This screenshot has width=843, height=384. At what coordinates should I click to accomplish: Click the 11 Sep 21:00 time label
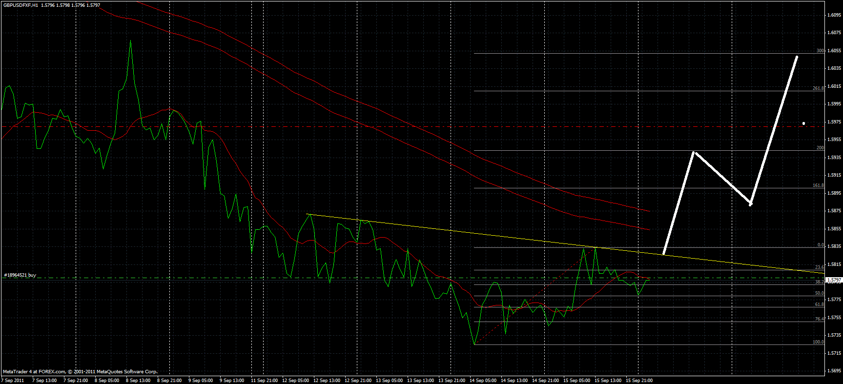[x=265, y=380]
